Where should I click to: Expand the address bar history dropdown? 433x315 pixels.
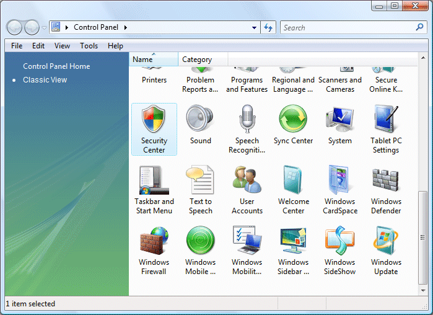point(254,28)
